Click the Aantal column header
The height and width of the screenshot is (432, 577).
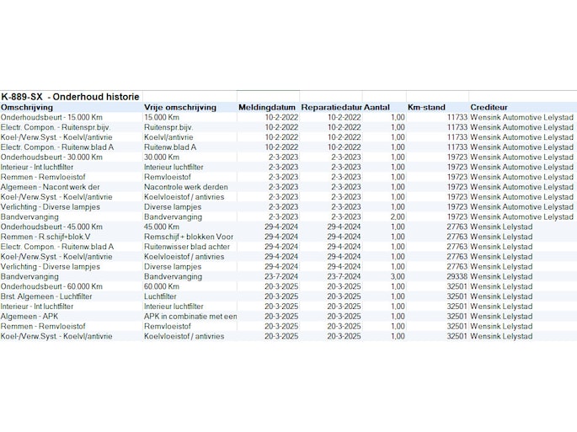point(378,108)
